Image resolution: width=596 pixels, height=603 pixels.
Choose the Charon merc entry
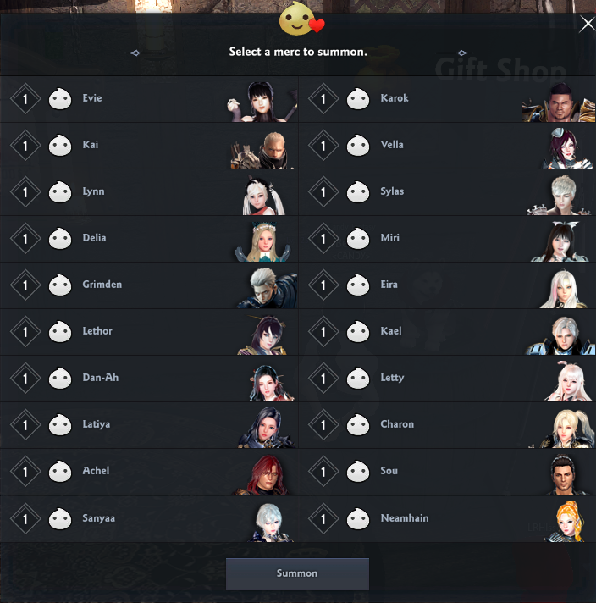coord(447,425)
